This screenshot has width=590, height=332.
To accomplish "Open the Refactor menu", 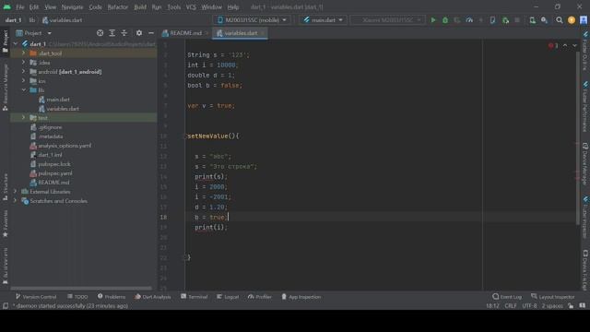I will click(118, 7).
